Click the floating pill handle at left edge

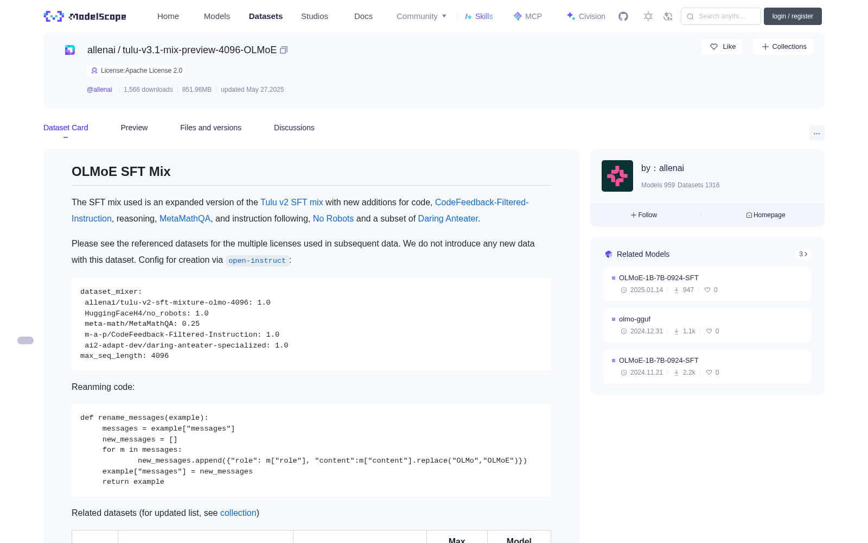point(25,340)
